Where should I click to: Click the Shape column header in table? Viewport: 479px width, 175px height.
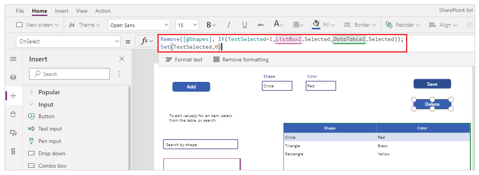click(330, 128)
